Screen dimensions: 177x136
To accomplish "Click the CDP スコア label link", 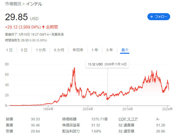I will click(x=128, y=119).
